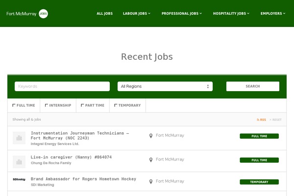Viewport: 294px width, 196px height.
Task: Click SDI Marketing company name
Action: [42, 185]
